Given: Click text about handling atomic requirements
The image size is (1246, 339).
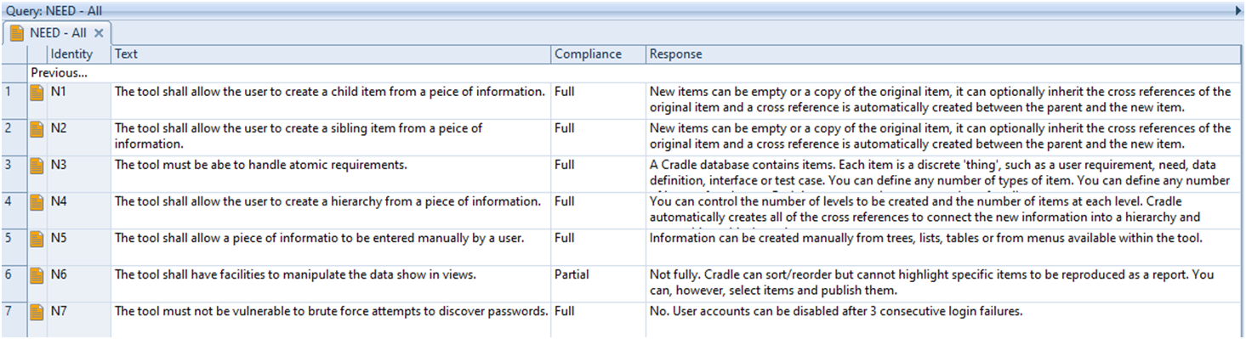Looking at the screenshot, I should (x=261, y=165).
